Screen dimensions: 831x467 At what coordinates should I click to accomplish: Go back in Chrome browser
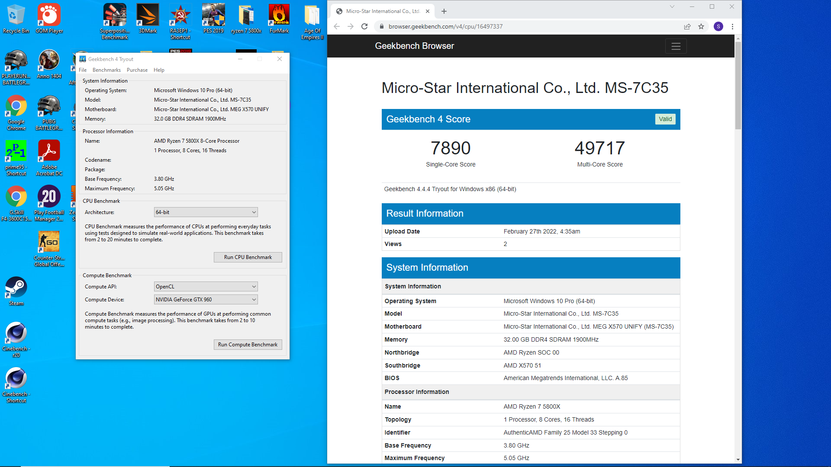(x=337, y=26)
